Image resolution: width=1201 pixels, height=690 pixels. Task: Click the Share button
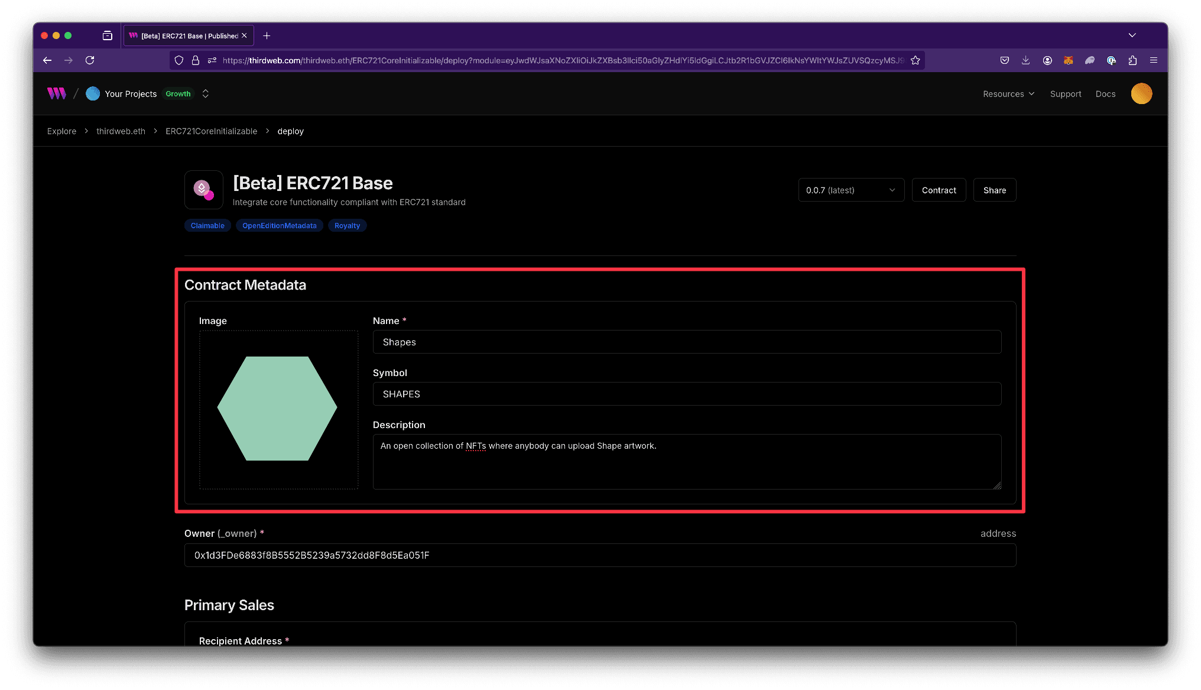pyautogui.click(x=994, y=190)
